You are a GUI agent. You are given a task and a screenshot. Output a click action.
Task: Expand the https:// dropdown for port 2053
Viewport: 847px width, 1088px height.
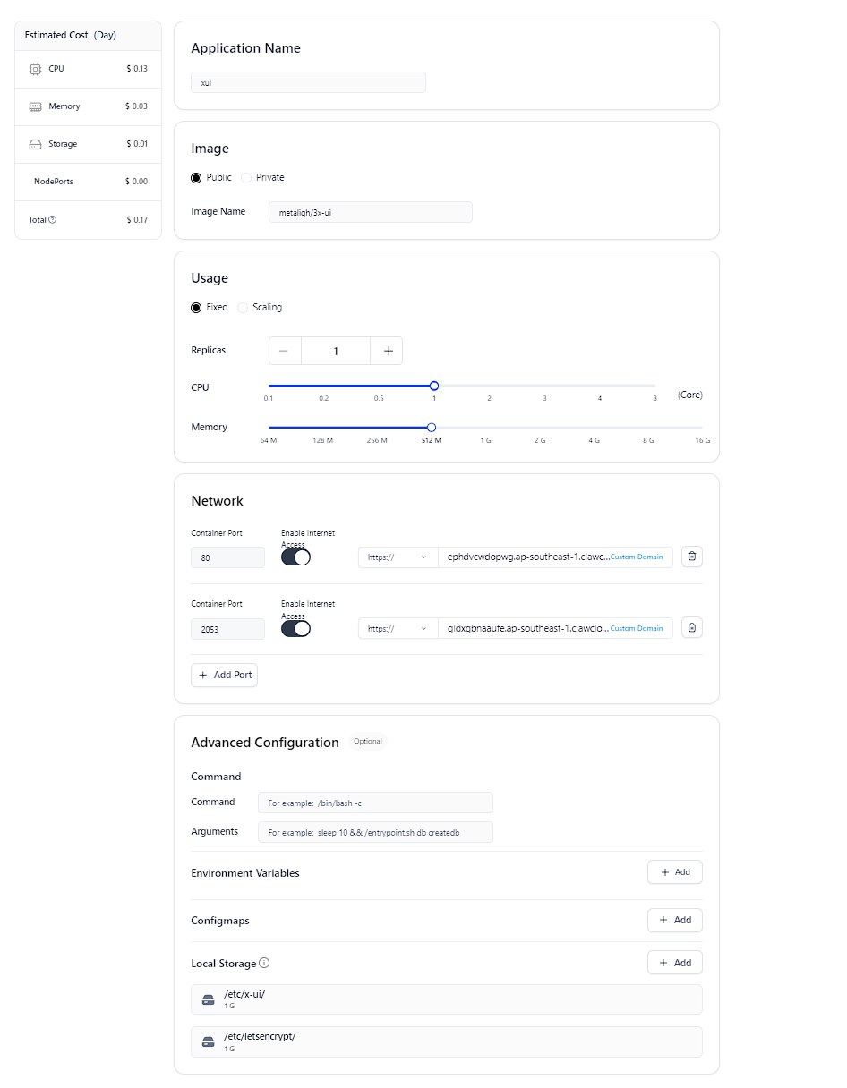pyautogui.click(x=398, y=628)
